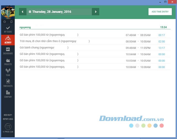Select the 'Gói bánh chưng' time entry
The height and width of the screenshot is (139, 177).
pos(37,48)
